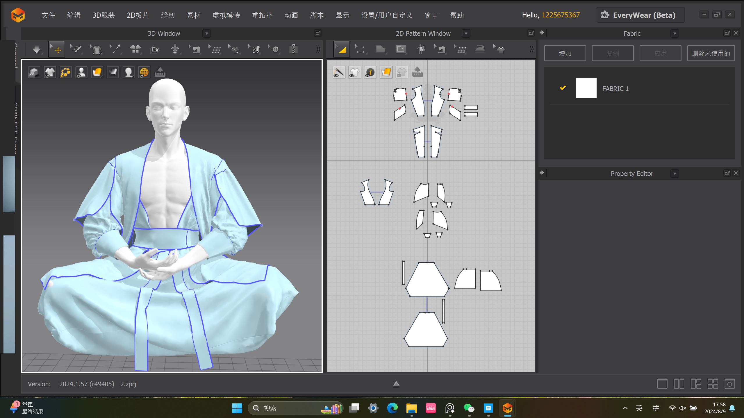Click the Simulate down-arrow tool
Viewport: 744px width, 418px height.
(x=37, y=49)
